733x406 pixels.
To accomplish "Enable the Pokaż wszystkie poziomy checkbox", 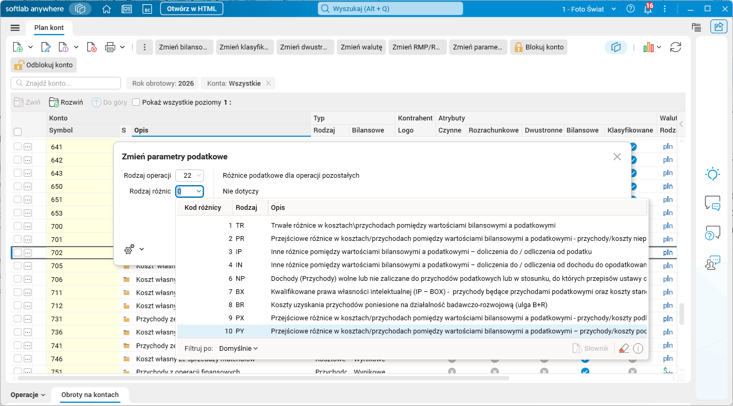I will [x=136, y=103].
